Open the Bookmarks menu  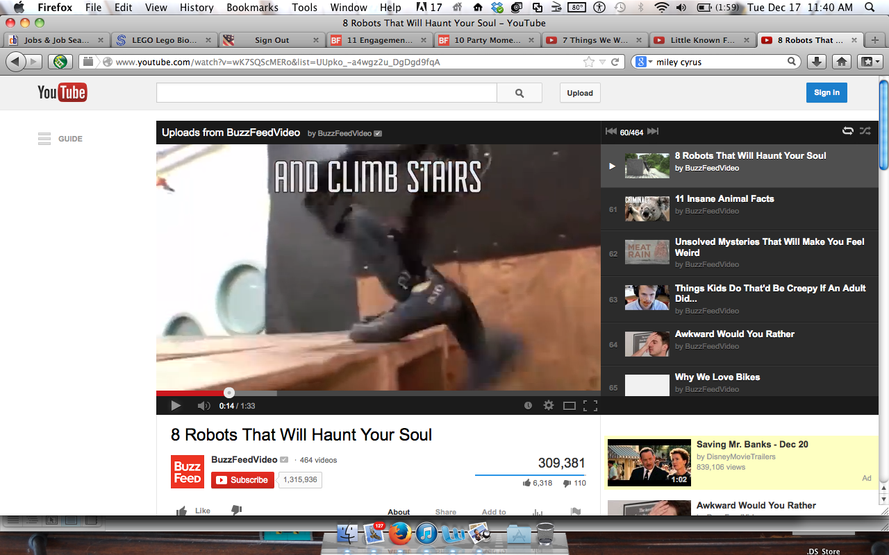[x=252, y=8]
